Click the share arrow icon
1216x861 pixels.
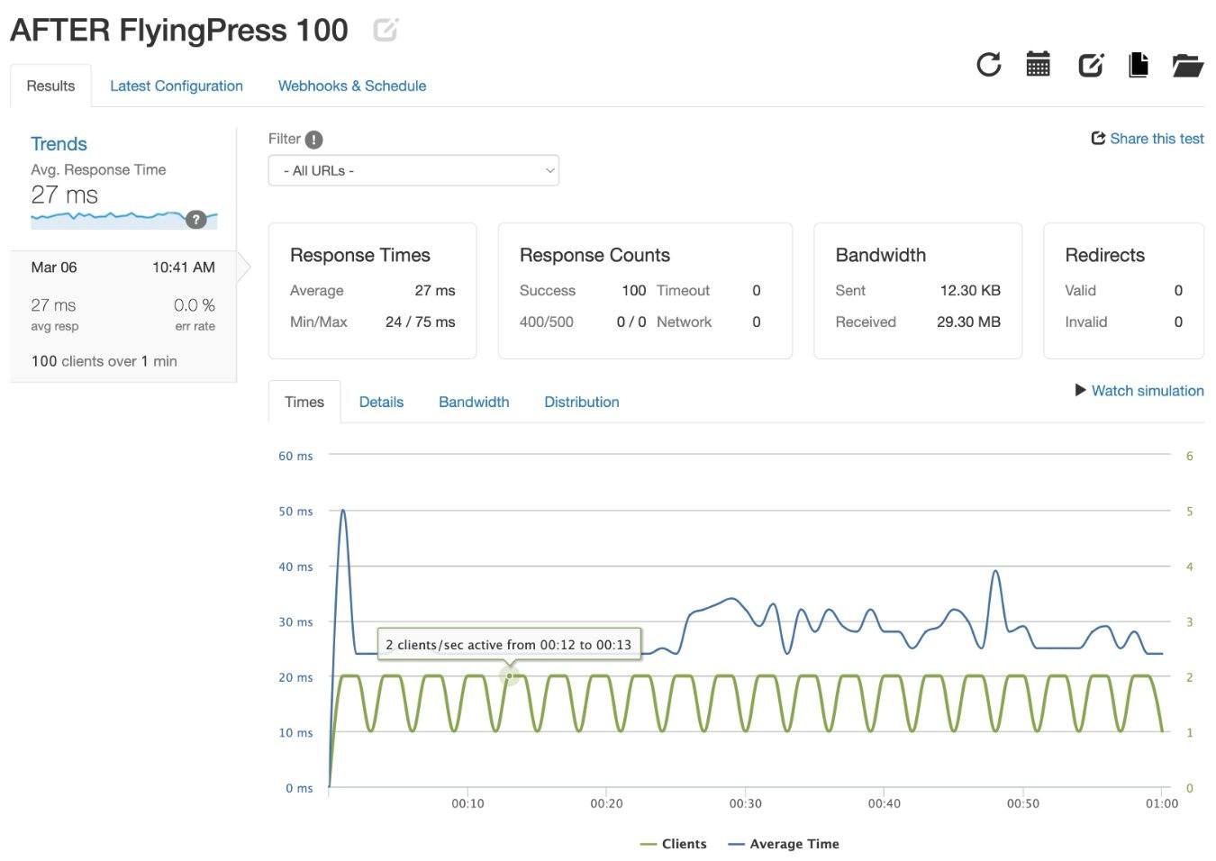tap(1098, 138)
